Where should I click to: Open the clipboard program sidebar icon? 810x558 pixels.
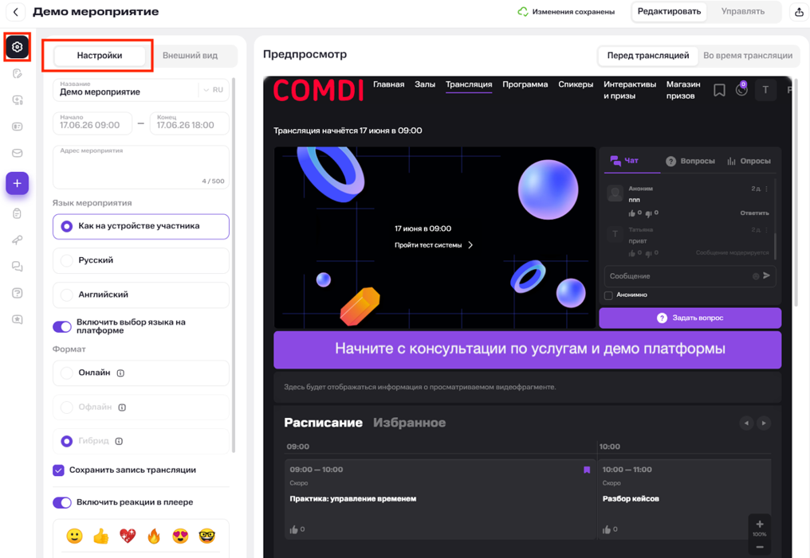(17, 213)
